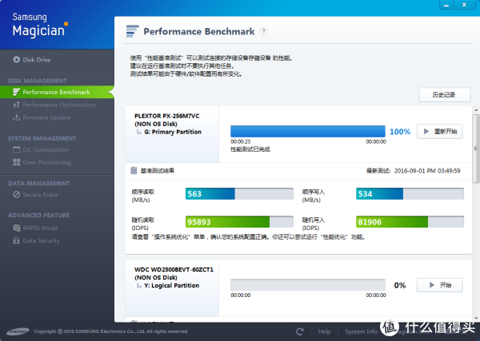Click the latest test date 2016-09-01

[427, 171]
